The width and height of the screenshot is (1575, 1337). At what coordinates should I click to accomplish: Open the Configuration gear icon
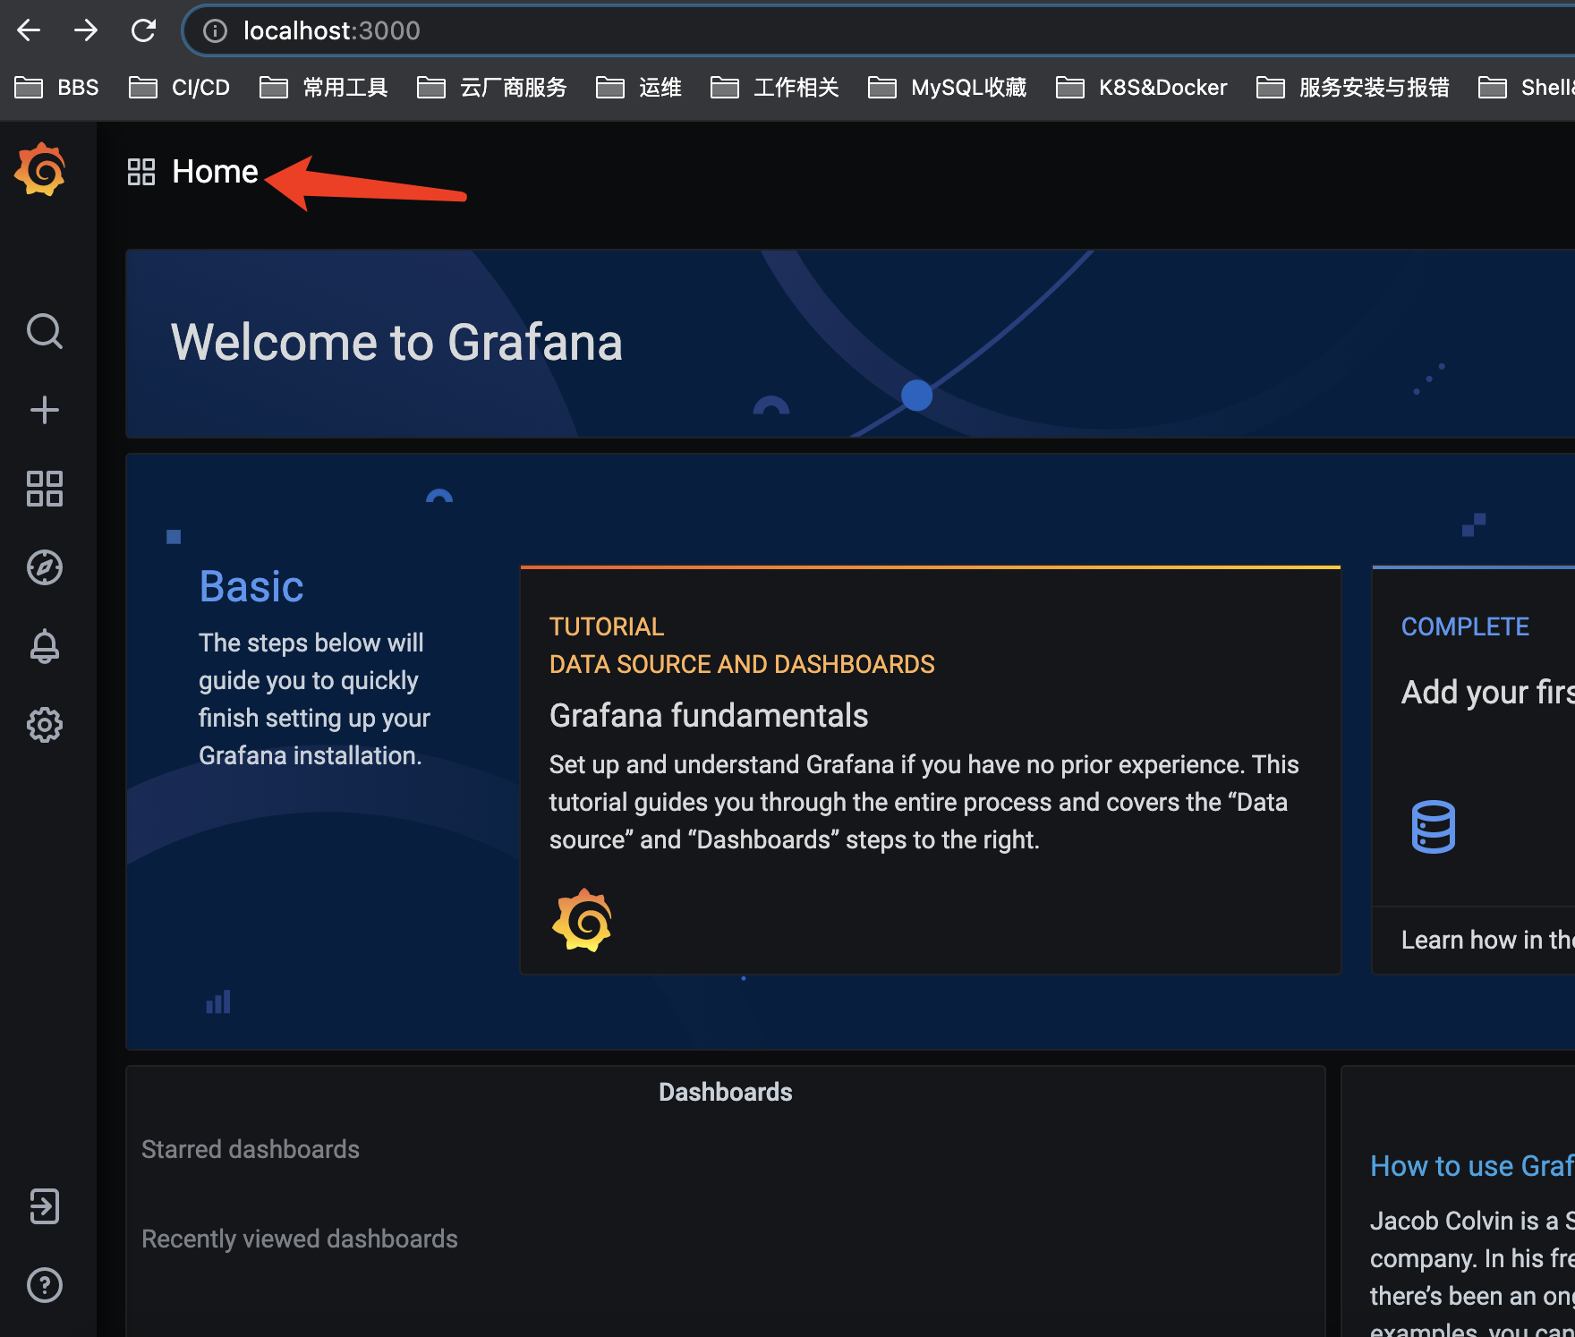(x=45, y=725)
